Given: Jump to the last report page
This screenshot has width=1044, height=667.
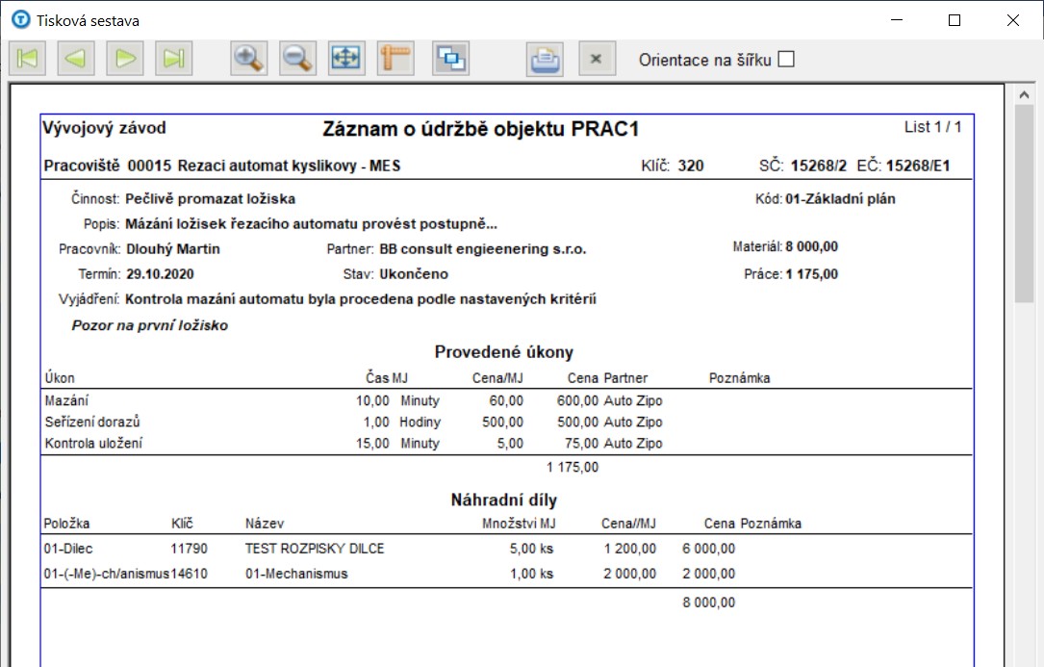Looking at the screenshot, I should pos(173,59).
